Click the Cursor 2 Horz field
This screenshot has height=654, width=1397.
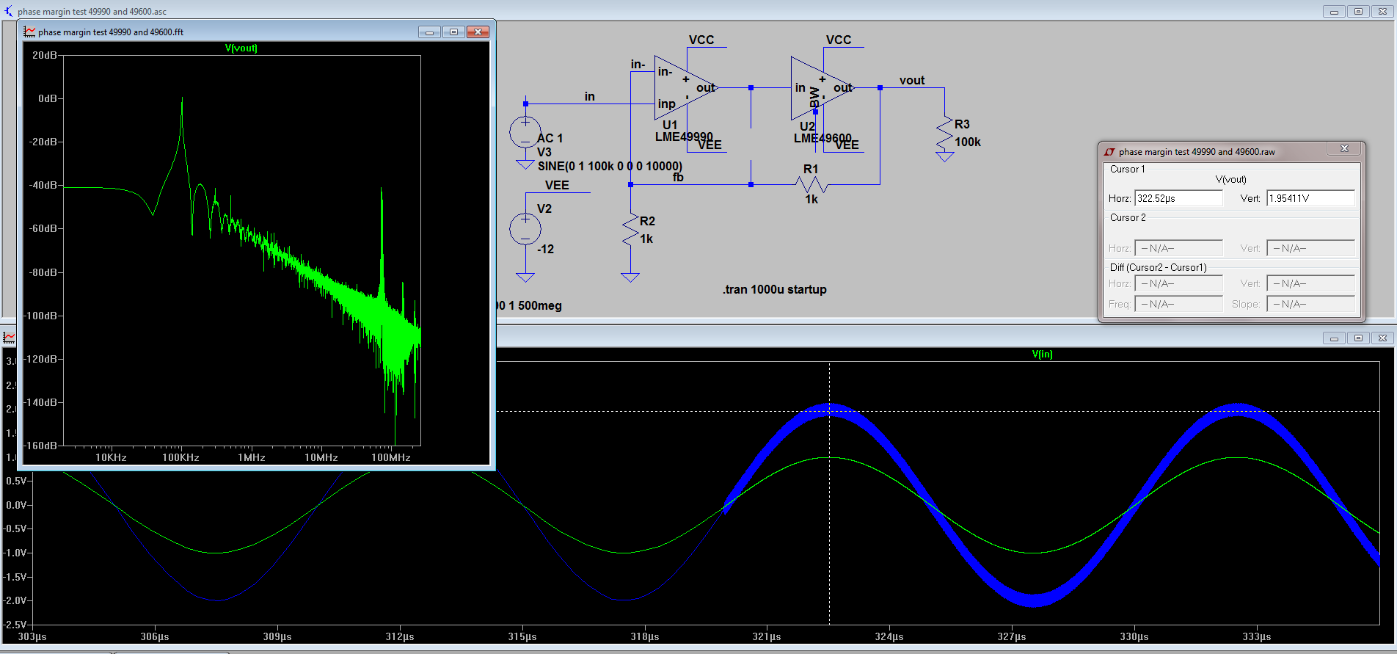click(1178, 248)
